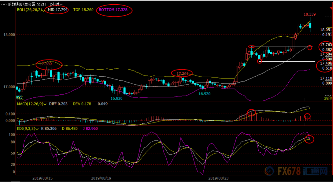
Task: Click the 0.049 MACD histogram value
Action: tap(103, 104)
